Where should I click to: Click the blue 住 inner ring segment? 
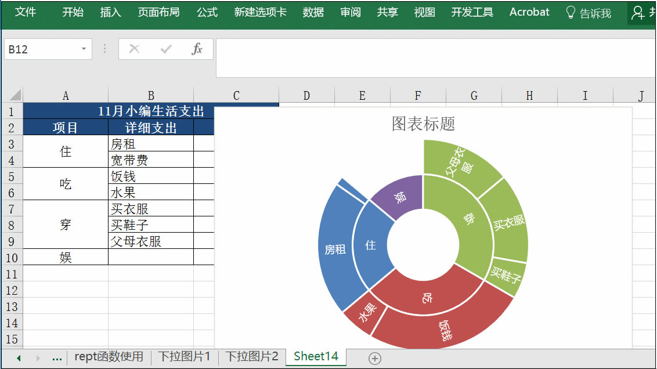[x=371, y=245]
